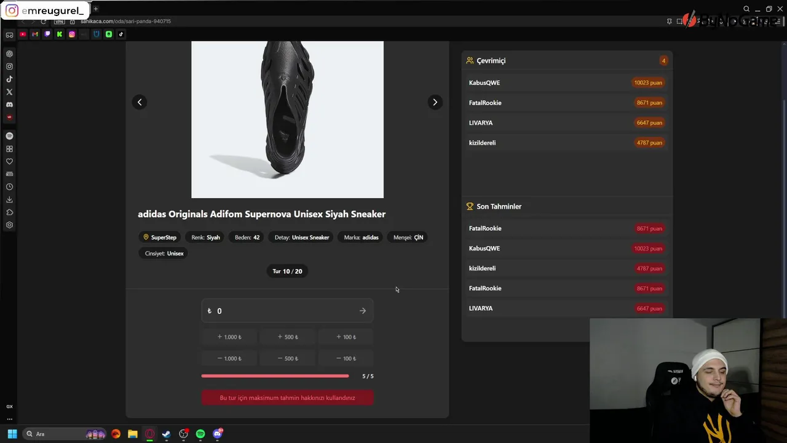Click the Tur 10 / 20 indicator

[287, 271]
